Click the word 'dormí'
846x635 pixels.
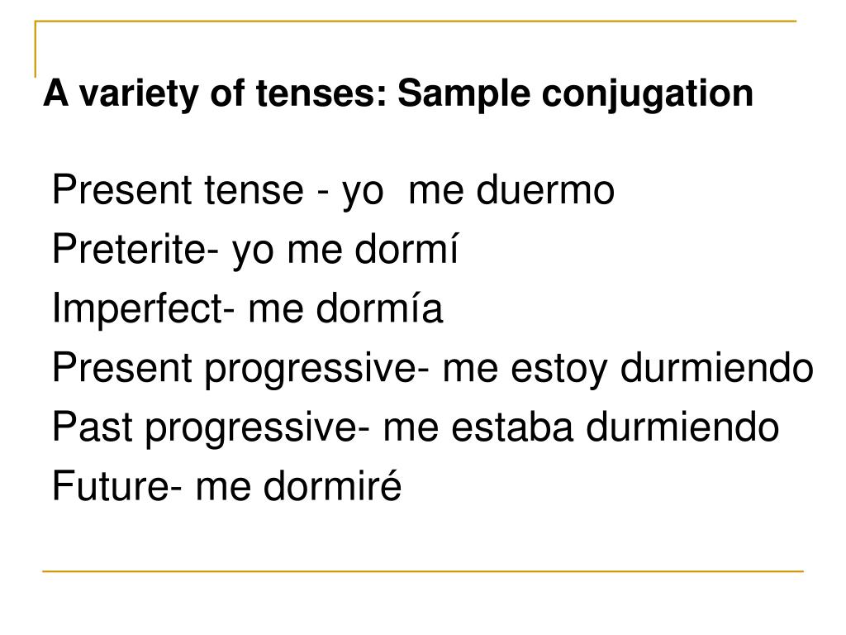coord(406,248)
